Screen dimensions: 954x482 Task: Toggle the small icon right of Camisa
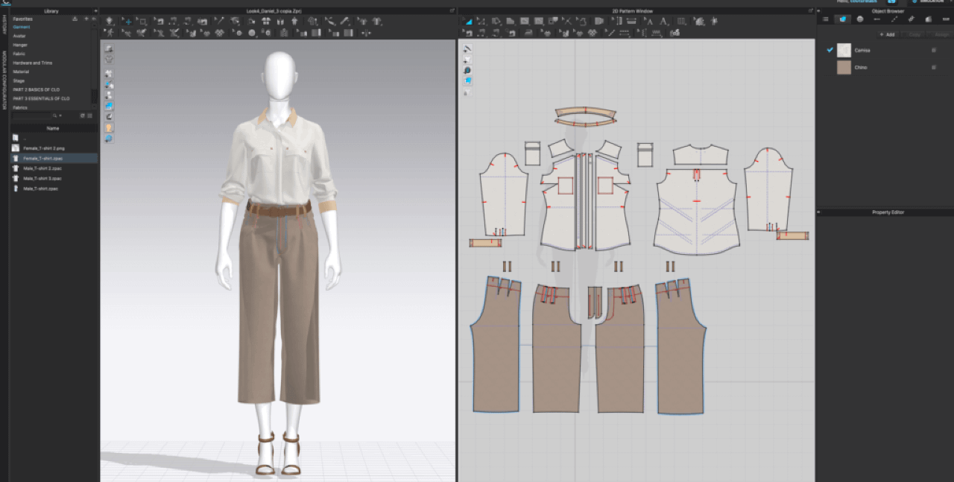[x=933, y=50]
